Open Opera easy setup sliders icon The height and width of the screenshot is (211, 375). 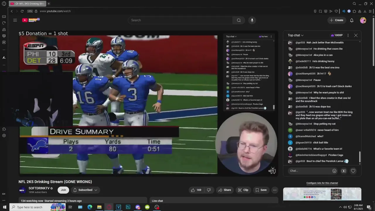[370, 11]
